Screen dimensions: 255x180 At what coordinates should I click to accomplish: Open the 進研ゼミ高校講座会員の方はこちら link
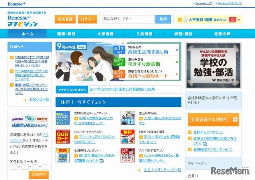(215, 141)
